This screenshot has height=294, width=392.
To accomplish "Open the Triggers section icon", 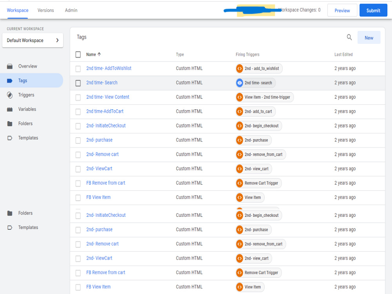I will pos(10,95).
